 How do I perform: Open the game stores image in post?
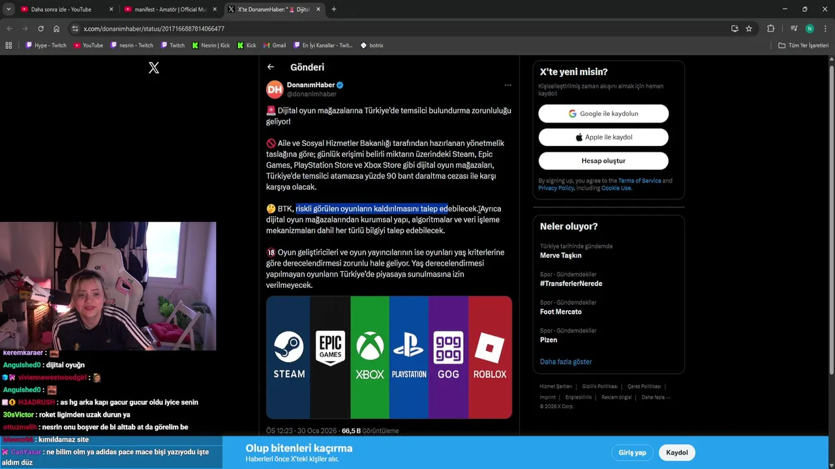coord(389,357)
